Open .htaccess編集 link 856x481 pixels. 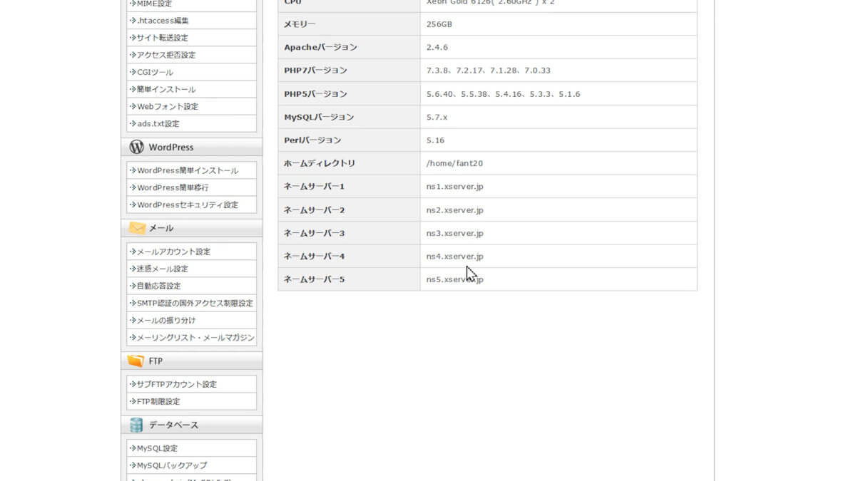pyautogui.click(x=163, y=21)
